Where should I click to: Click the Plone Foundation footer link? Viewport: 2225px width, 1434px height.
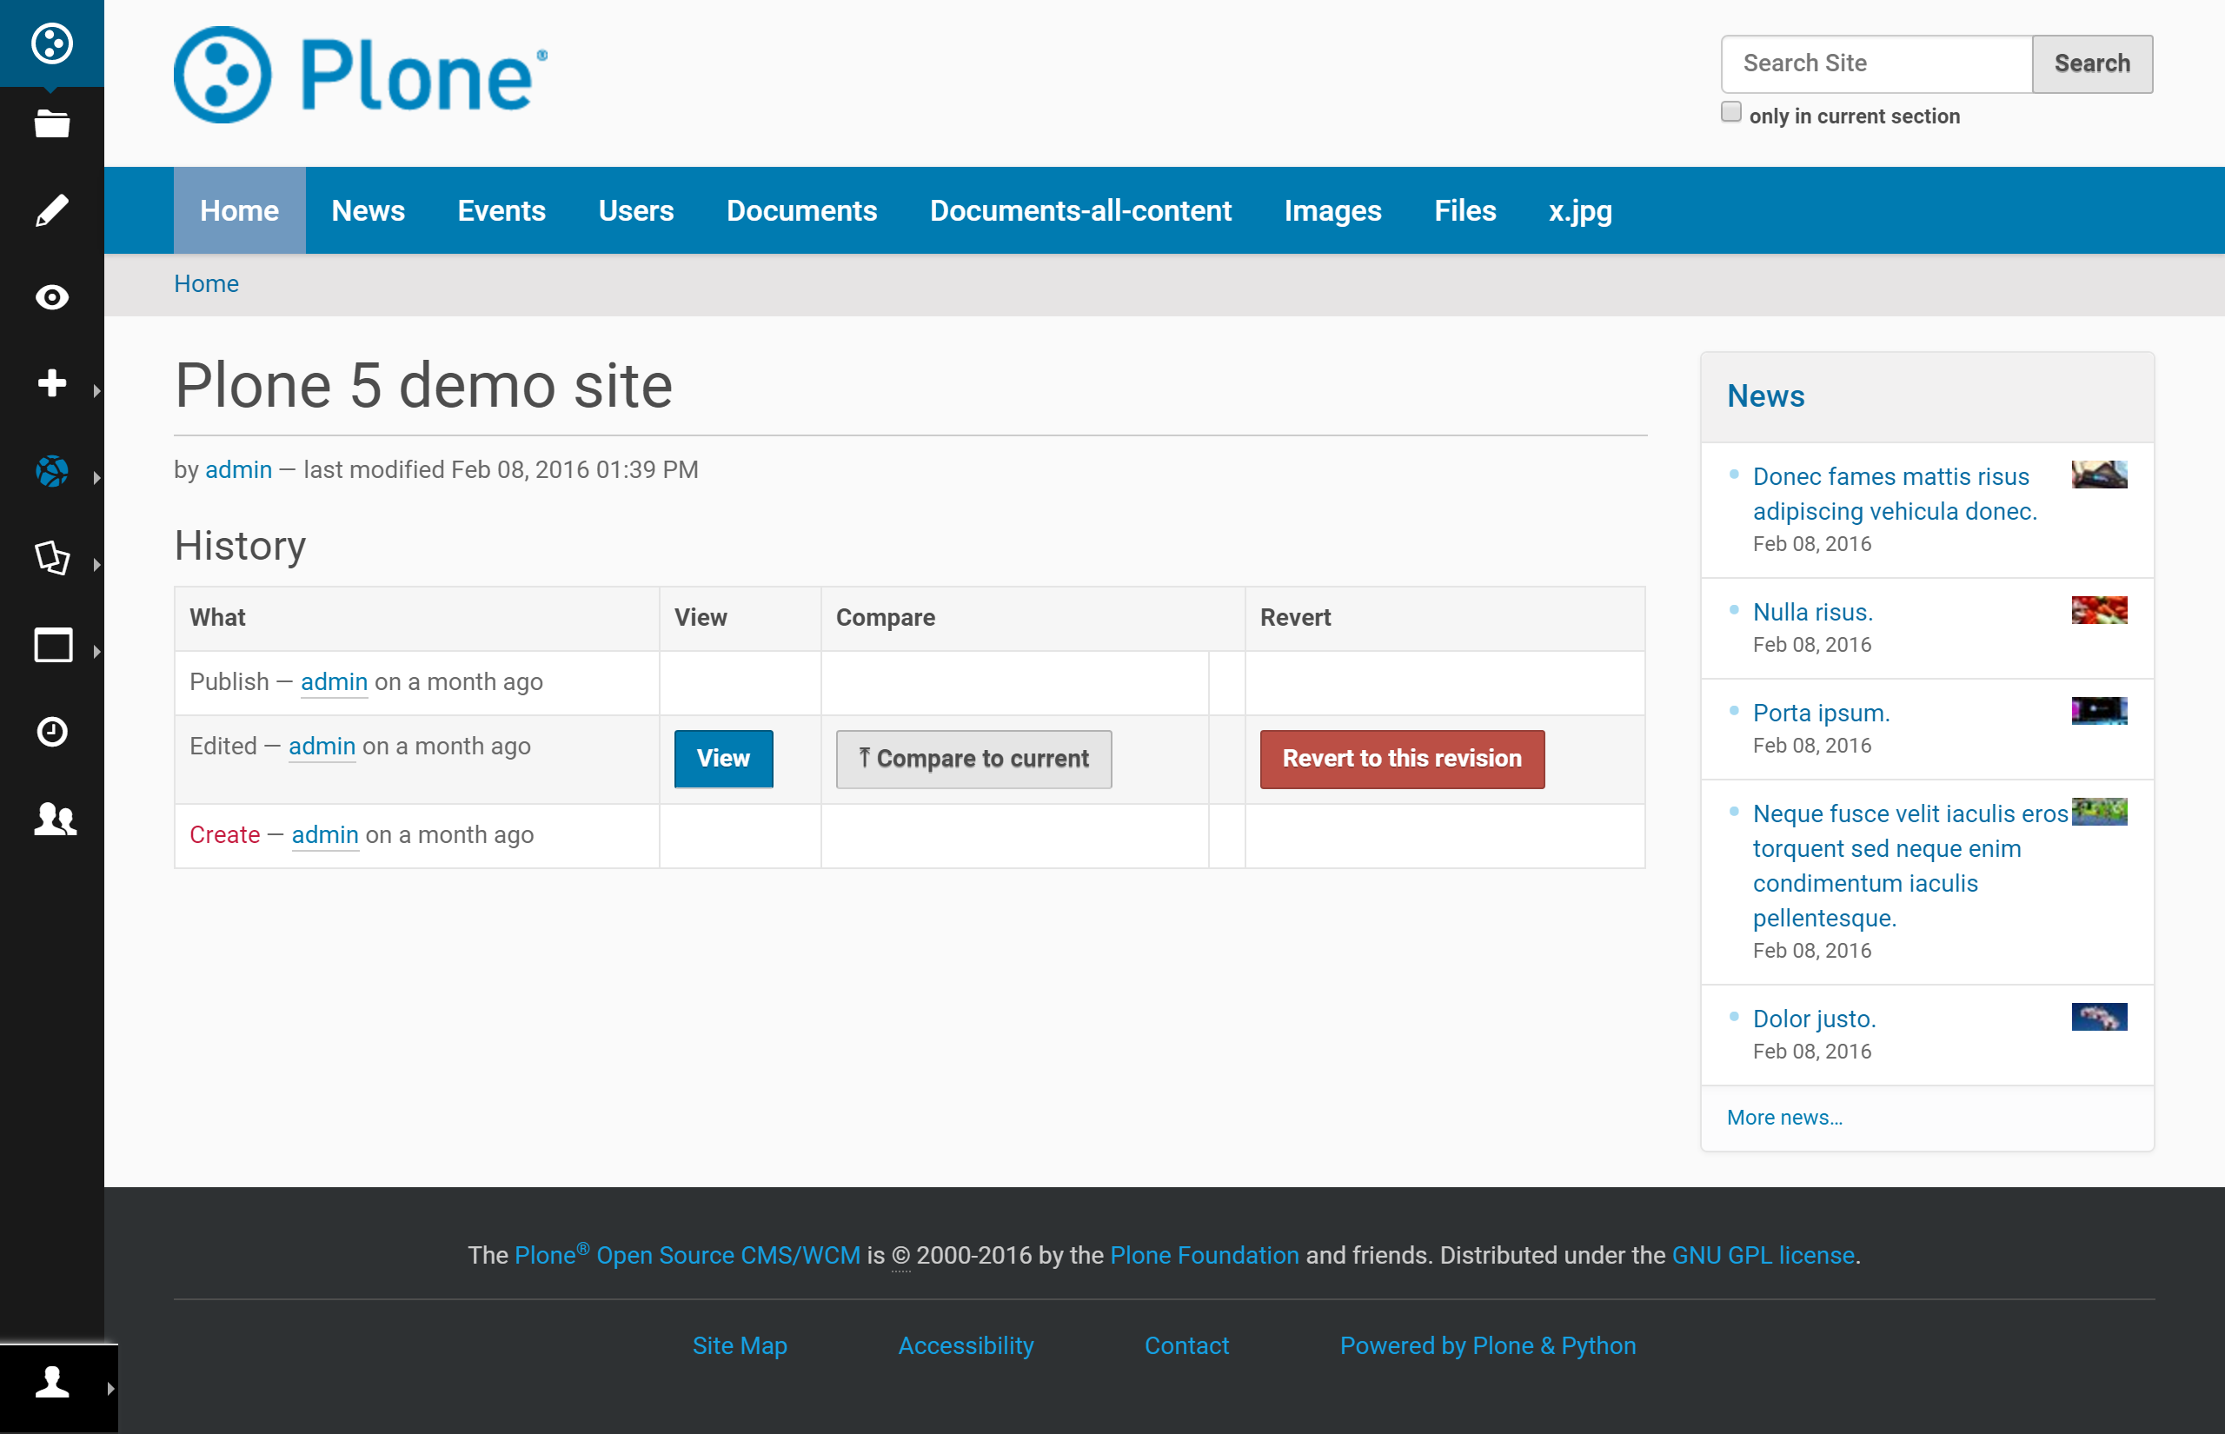point(1205,1255)
